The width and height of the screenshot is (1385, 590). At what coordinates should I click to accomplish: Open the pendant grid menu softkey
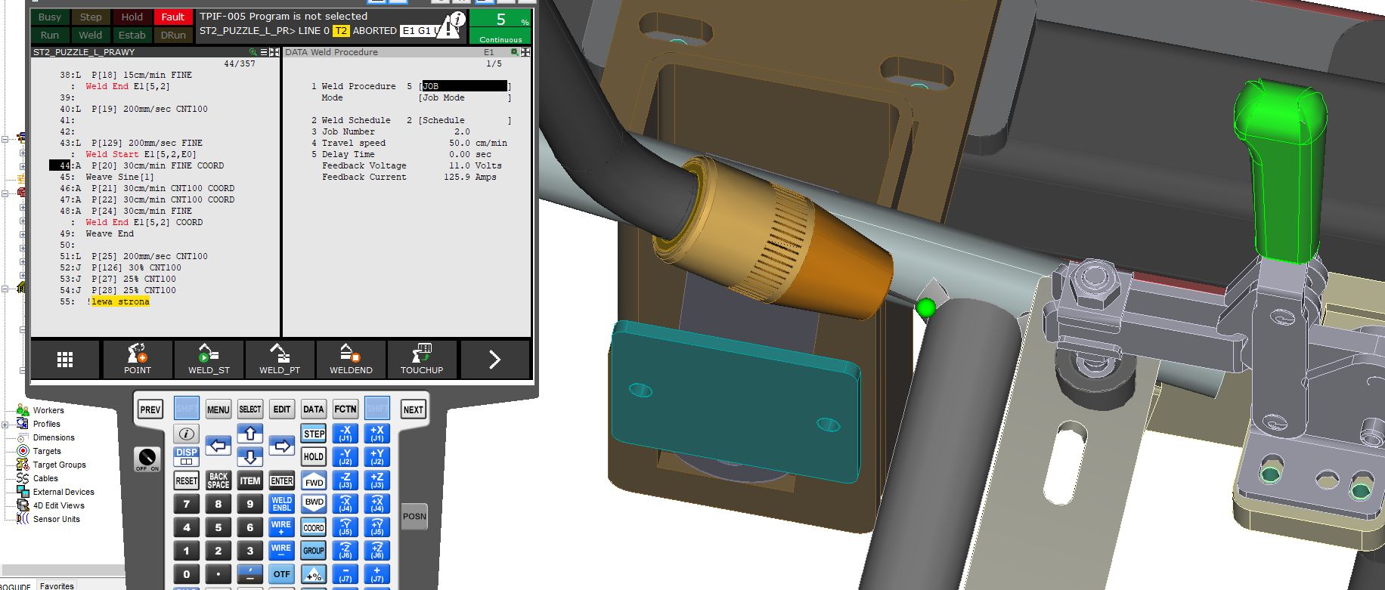pos(65,359)
